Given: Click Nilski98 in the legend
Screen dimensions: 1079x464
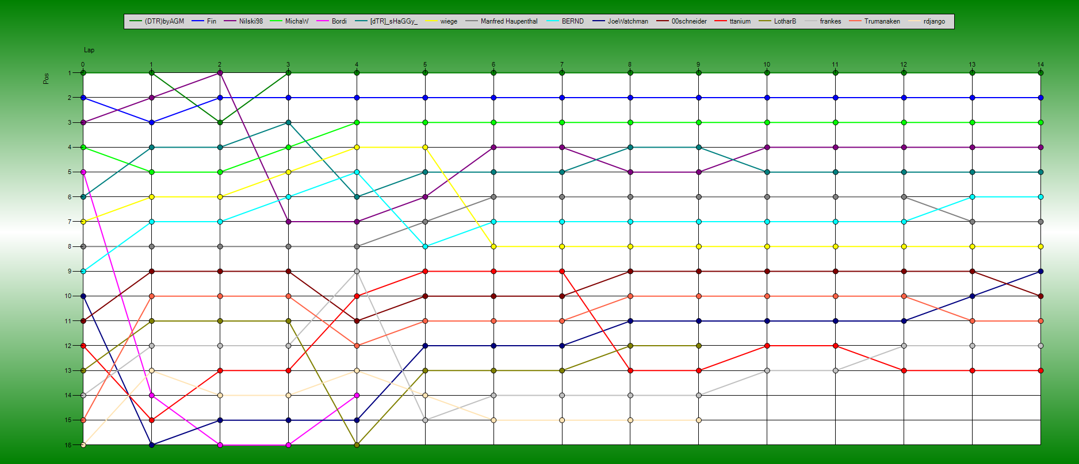Looking at the screenshot, I should [243, 21].
